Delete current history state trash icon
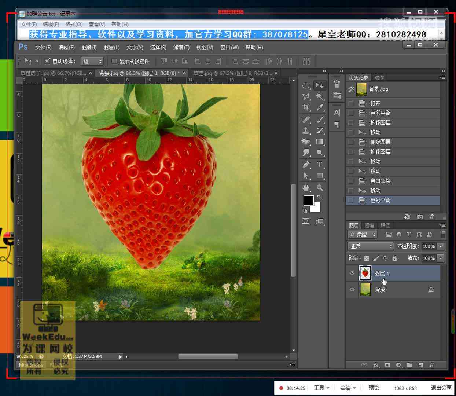Viewport: 456px width, 396px height. point(432,217)
